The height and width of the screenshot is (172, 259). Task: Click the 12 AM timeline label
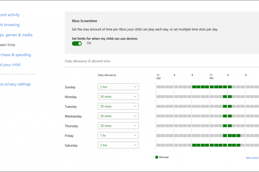pos(158,77)
